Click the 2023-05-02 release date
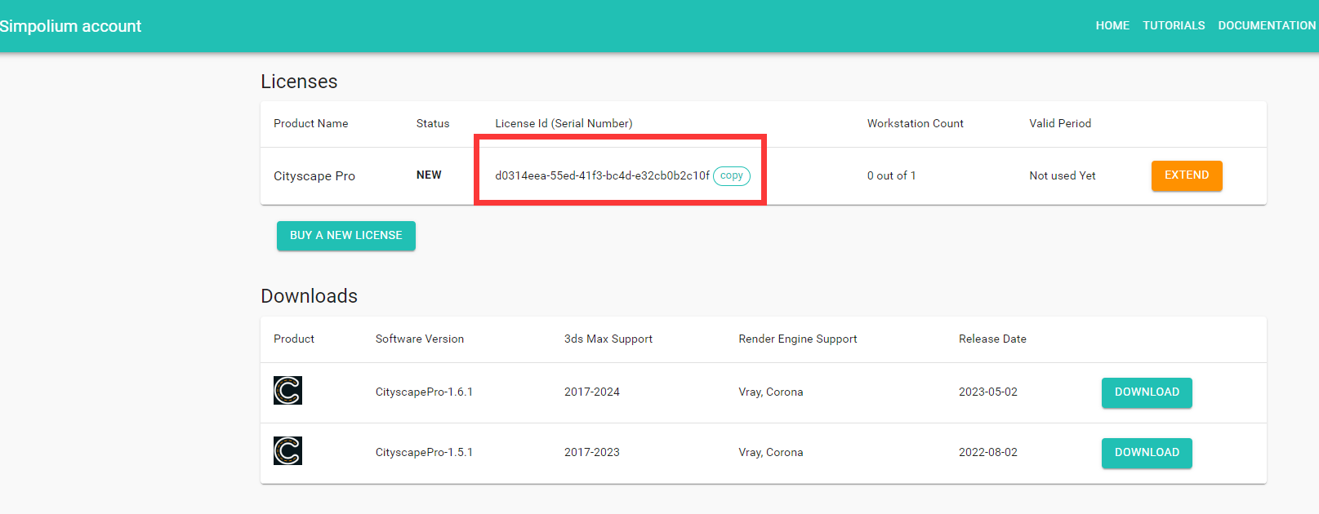The width and height of the screenshot is (1319, 514). (x=988, y=392)
